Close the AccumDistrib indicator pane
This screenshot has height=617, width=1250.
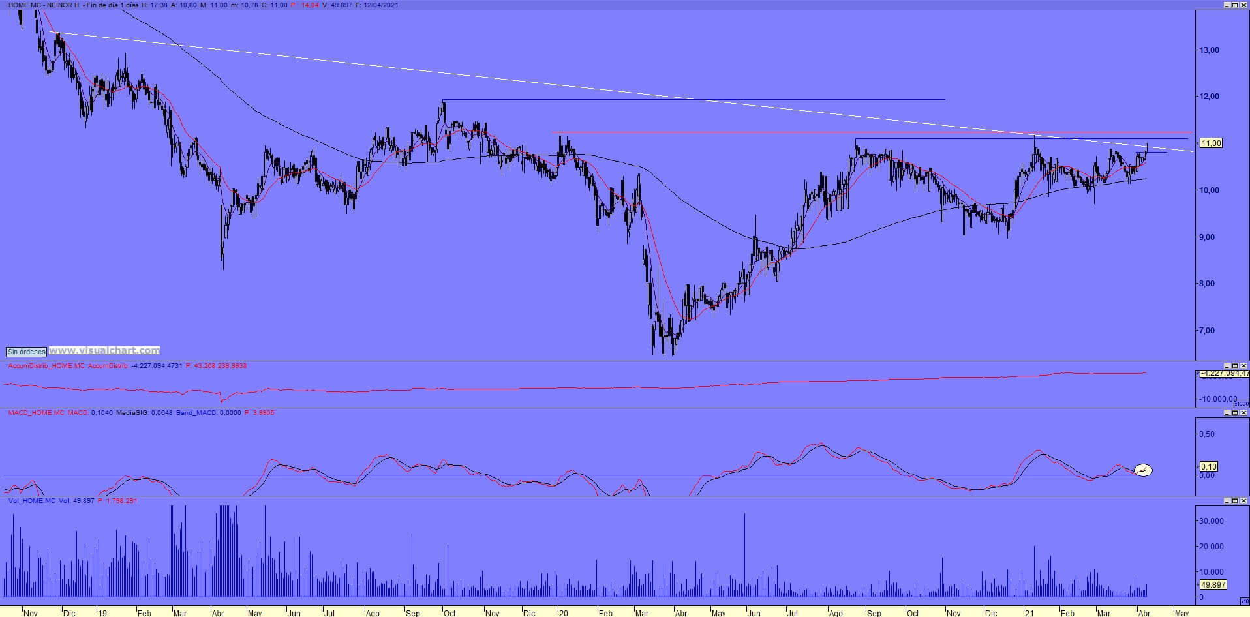pos(1243,366)
